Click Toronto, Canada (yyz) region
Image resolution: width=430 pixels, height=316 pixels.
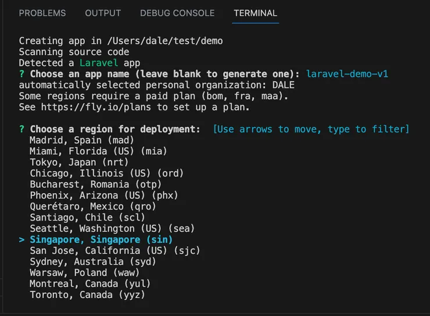click(87, 295)
